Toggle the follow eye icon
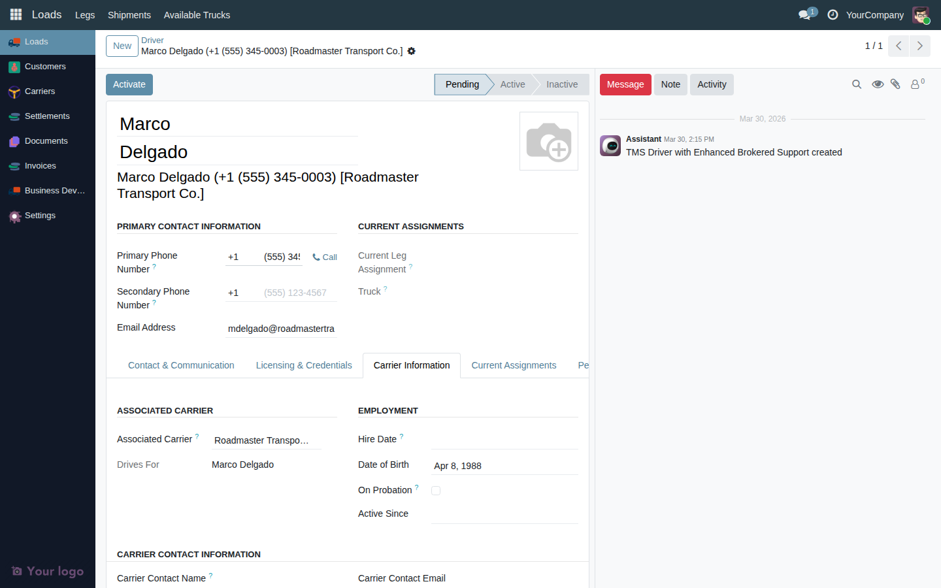 [x=878, y=84]
